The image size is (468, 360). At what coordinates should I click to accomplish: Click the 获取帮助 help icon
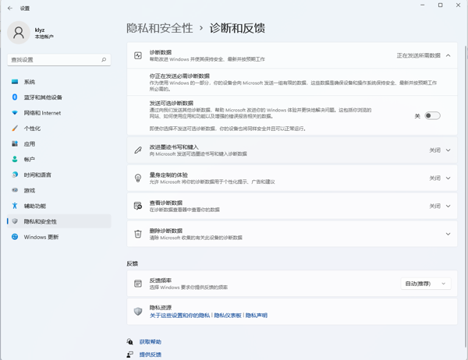129,341
